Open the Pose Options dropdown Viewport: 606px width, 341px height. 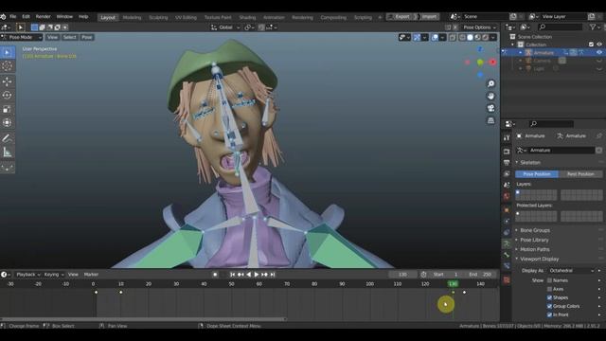tap(479, 27)
